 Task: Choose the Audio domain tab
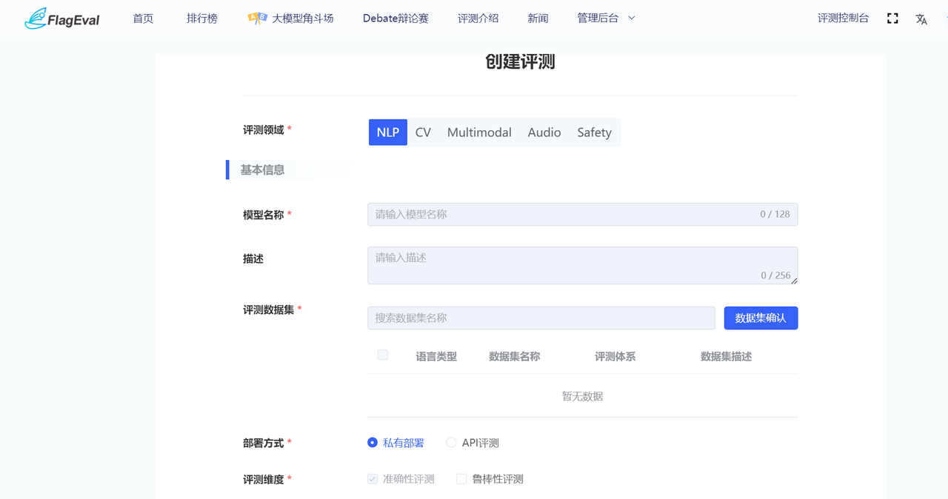pyautogui.click(x=544, y=133)
